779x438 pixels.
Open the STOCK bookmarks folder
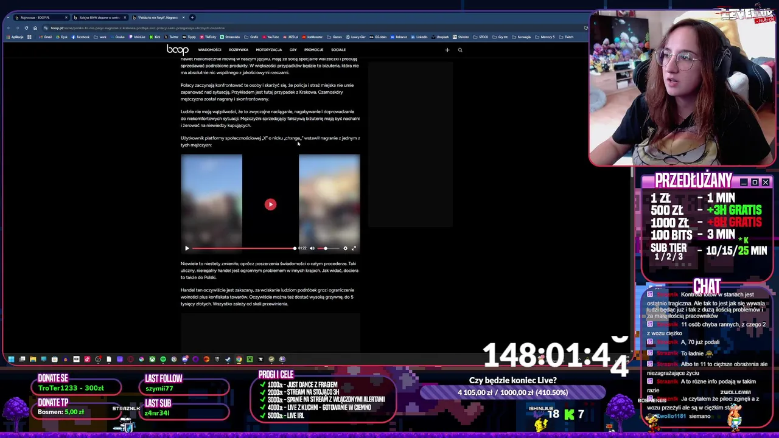[480, 37]
